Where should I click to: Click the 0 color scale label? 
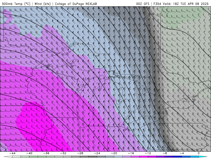pyautogui.click(x=199, y=153)
